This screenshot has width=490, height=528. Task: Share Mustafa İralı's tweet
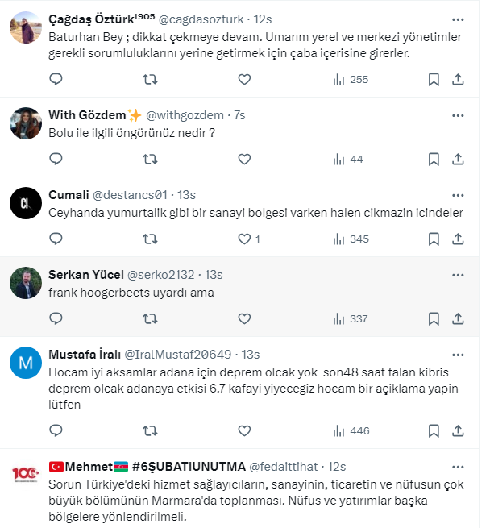click(x=458, y=431)
